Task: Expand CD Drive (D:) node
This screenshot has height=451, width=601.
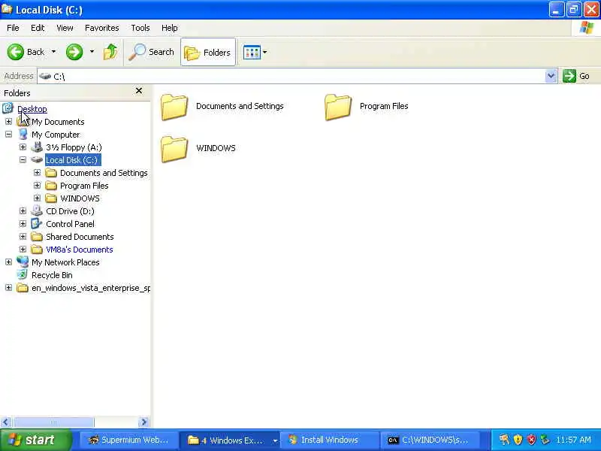Action: pyautogui.click(x=23, y=211)
